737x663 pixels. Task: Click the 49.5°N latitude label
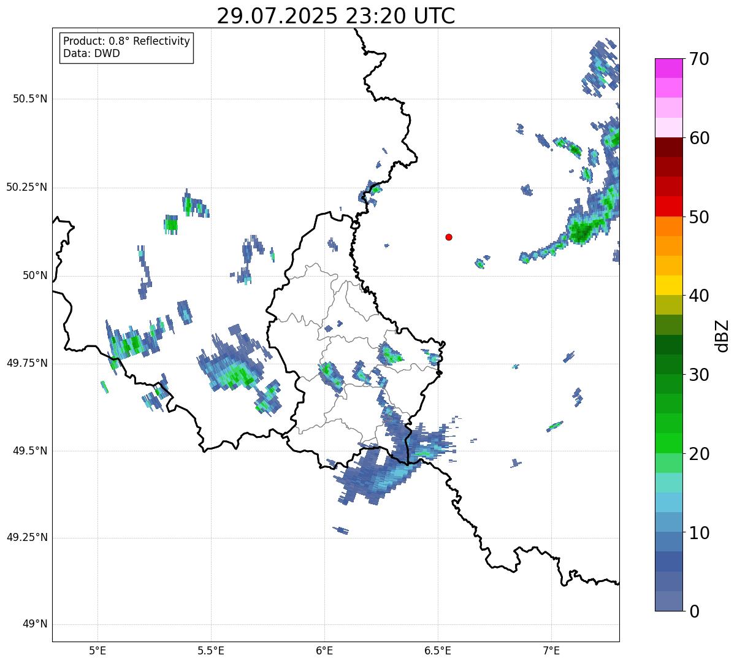click(30, 451)
